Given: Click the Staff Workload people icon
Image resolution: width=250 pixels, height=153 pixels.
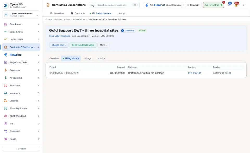Looking at the screenshot, I should [5, 116].
